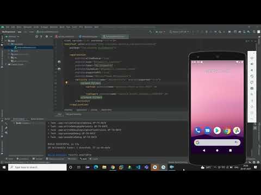Hide the Project panel with minimize icon

(51, 36)
